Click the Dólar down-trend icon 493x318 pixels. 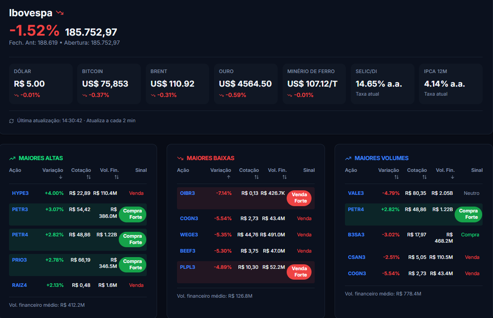[16, 95]
